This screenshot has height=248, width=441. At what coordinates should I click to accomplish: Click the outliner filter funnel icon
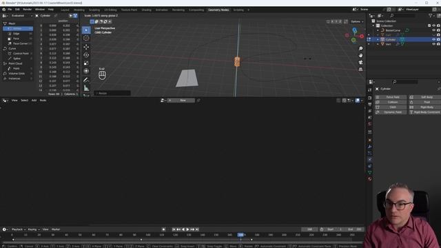[430, 16]
